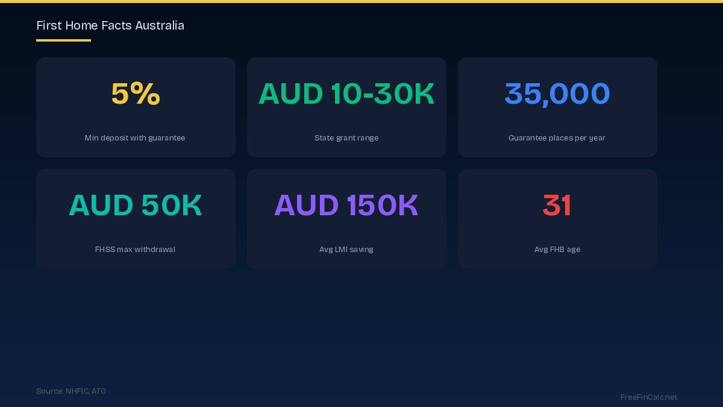Click the red 31 number
723x407 pixels.
click(557, 206)
